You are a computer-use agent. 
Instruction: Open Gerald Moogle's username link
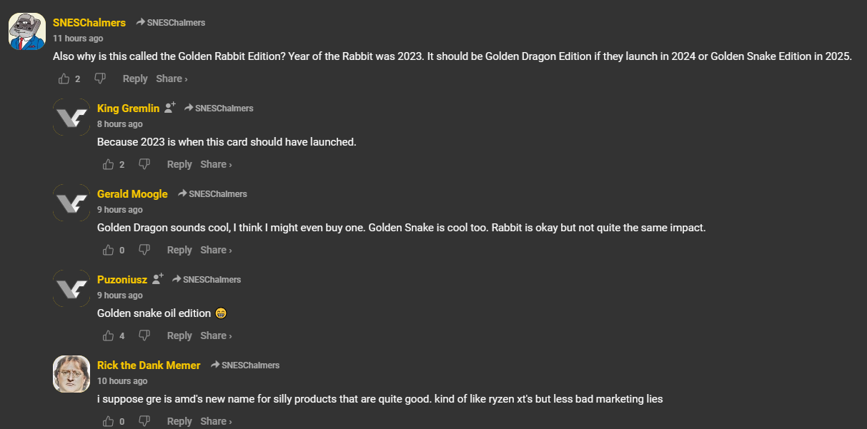pyautogui.click(x=132, y=193)
